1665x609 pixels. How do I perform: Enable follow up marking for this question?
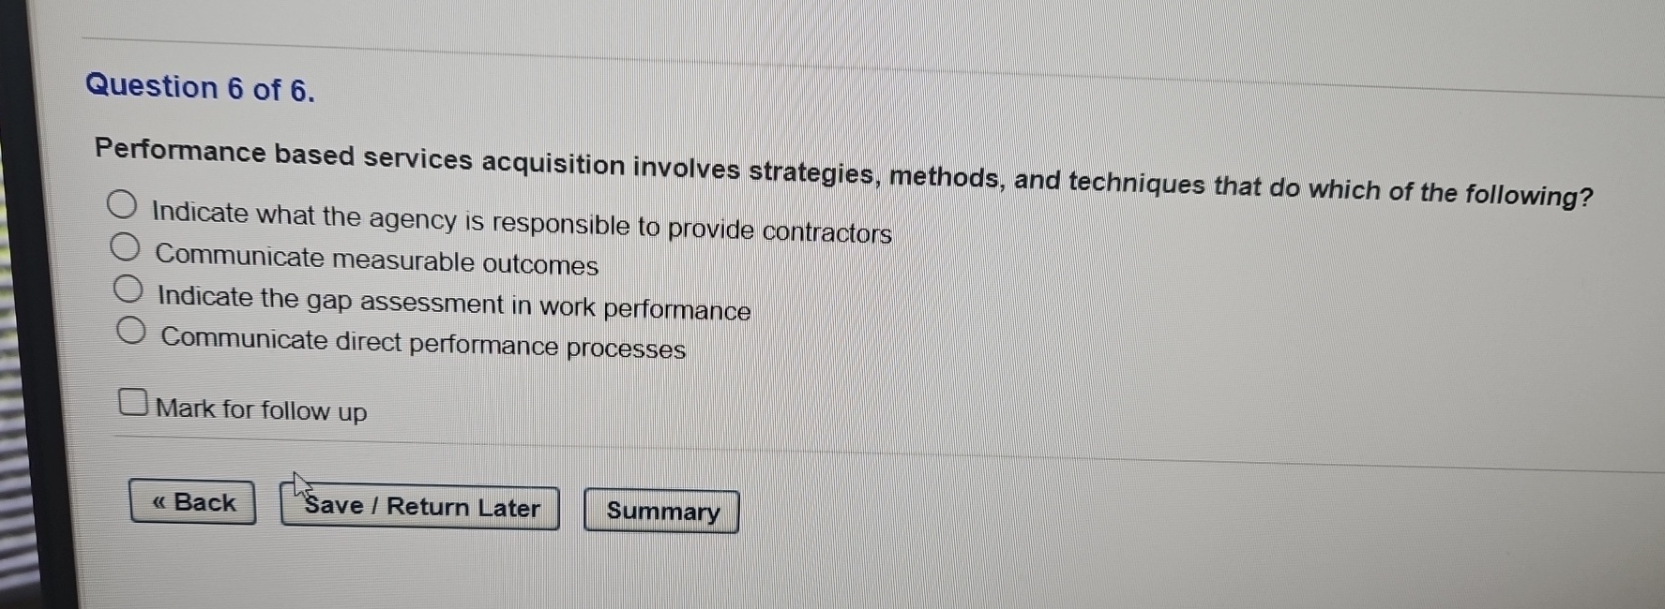point(132,401)
